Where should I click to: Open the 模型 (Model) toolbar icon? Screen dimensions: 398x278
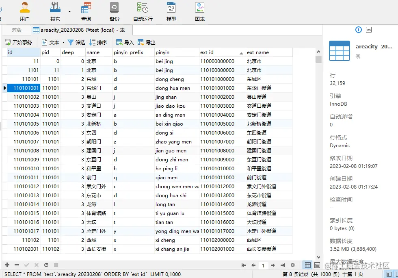pos(171,11)
